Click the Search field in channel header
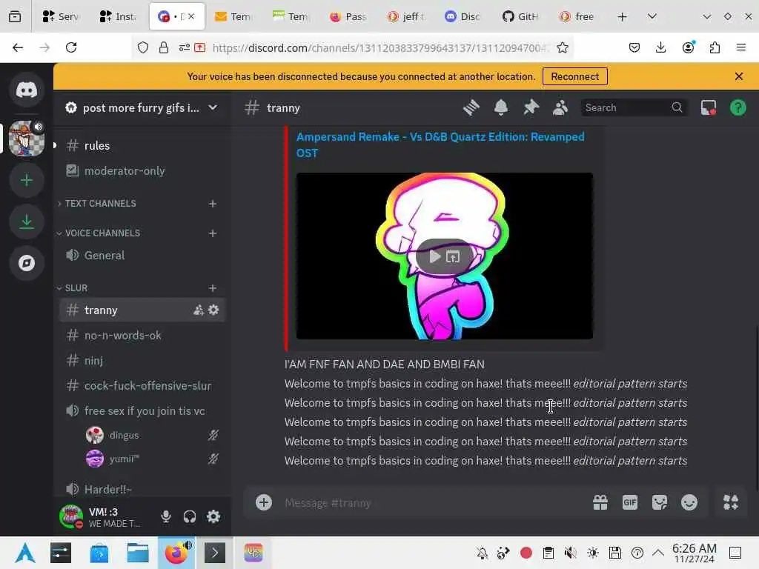This screenshot has width=759, height=569. click(633, 107)
